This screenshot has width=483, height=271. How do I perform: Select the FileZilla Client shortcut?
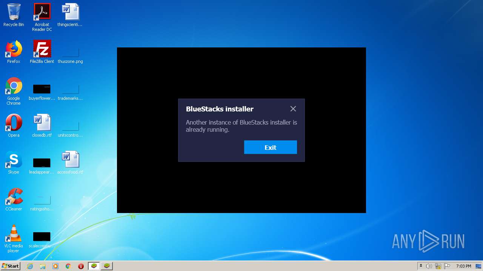[x=42, y=52]
